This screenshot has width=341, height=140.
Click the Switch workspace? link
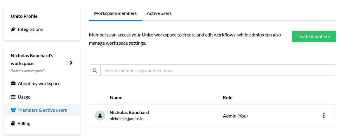coord(28,71)
